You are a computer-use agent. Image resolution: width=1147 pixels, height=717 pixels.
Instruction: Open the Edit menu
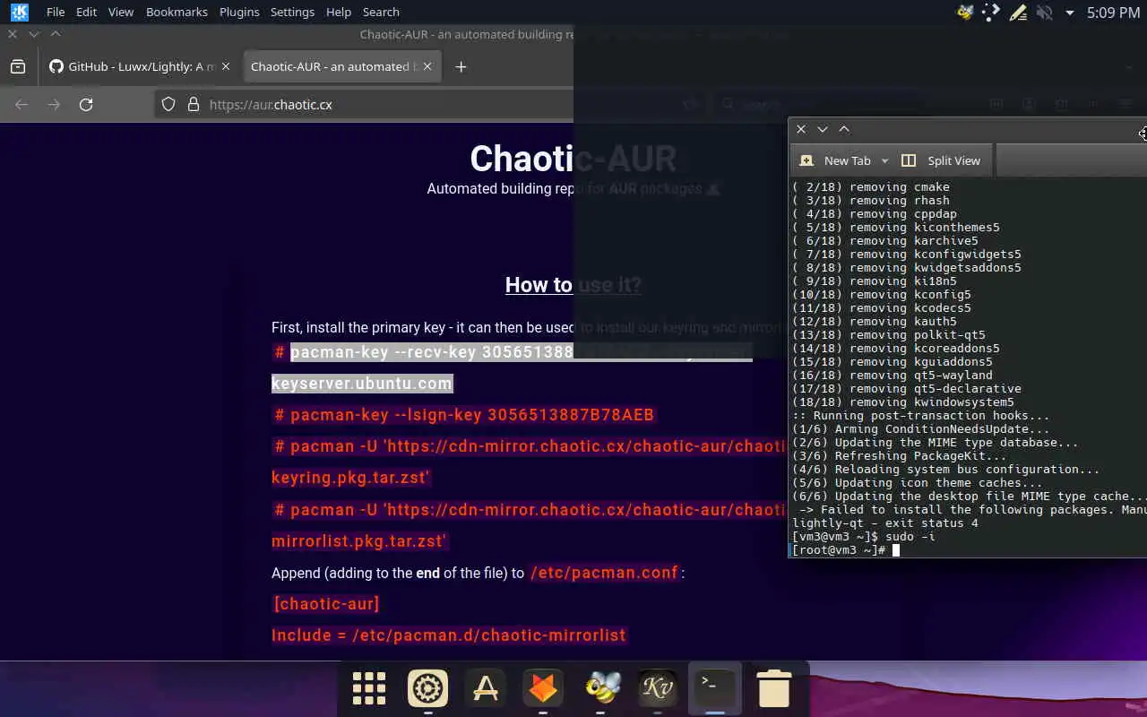click(x=86, y=12)
